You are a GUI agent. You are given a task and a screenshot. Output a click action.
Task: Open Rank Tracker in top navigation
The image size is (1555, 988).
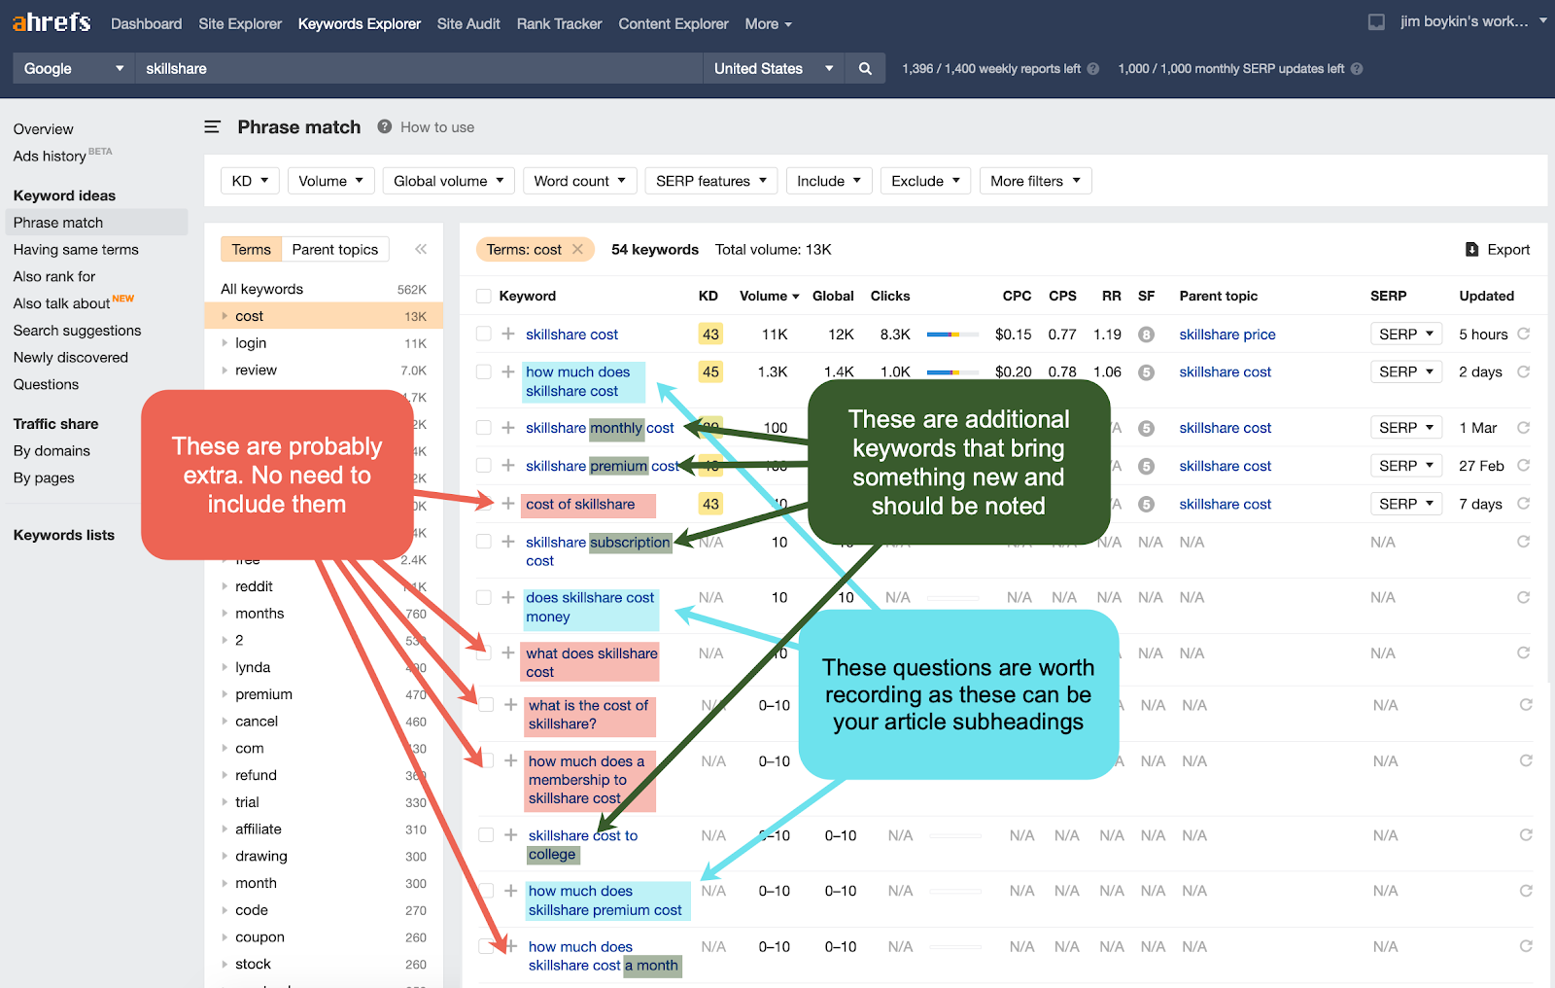pos(559,23)
